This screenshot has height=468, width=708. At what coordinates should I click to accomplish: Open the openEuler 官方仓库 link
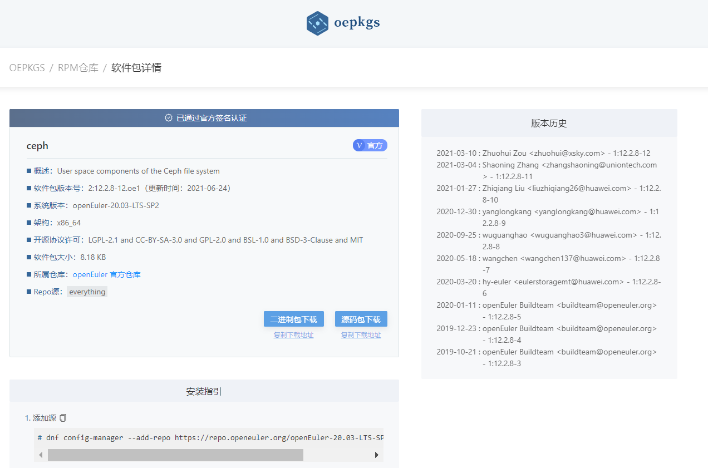pyautogui.click(x=106, y=274)
